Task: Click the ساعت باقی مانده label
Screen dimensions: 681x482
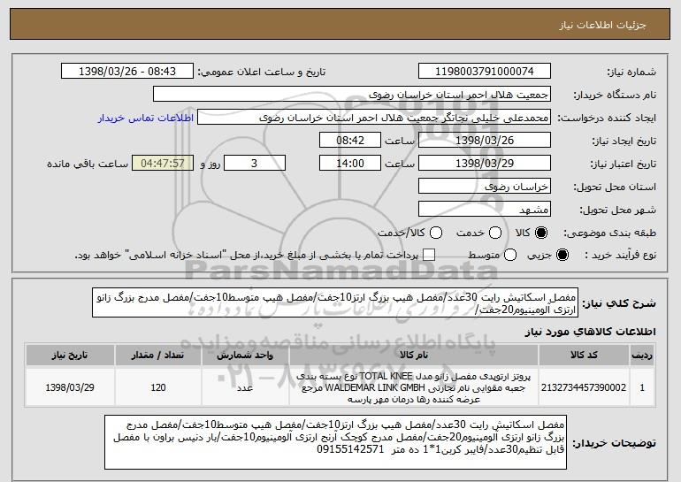Action: [x=88, y=164]
